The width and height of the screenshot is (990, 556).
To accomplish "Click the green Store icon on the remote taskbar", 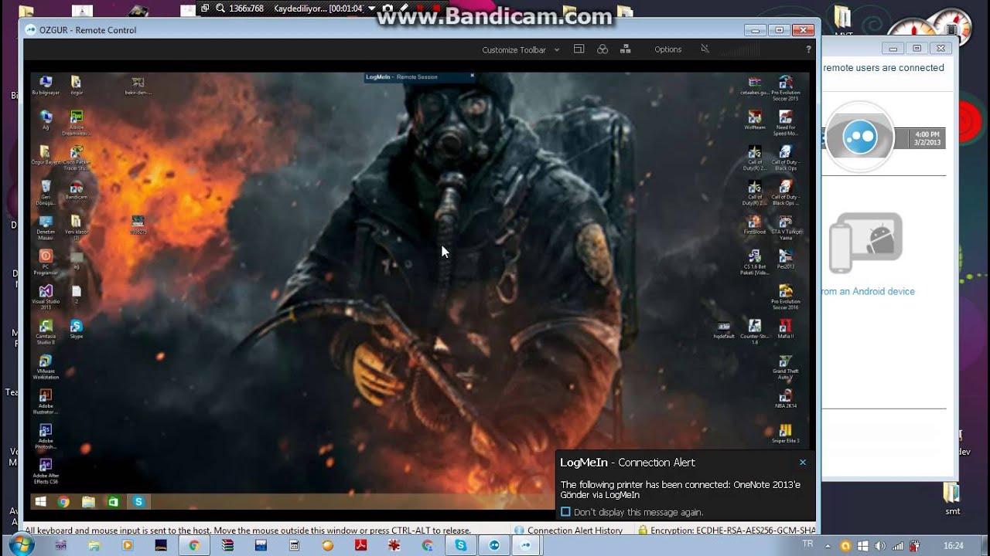I will click(x=113, y=502).
